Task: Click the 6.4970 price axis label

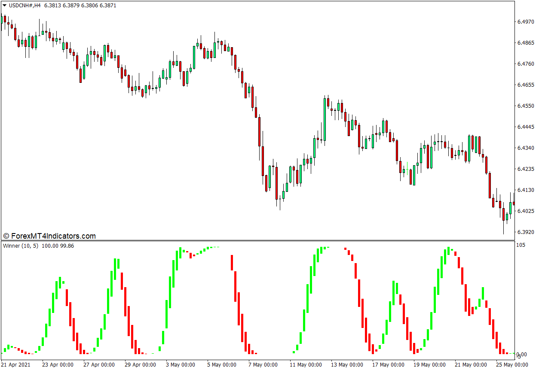Action: pyautogui.click(x=526, y=22)
